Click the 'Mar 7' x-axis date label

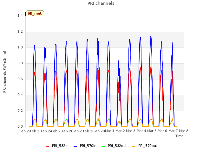(173, 131)
